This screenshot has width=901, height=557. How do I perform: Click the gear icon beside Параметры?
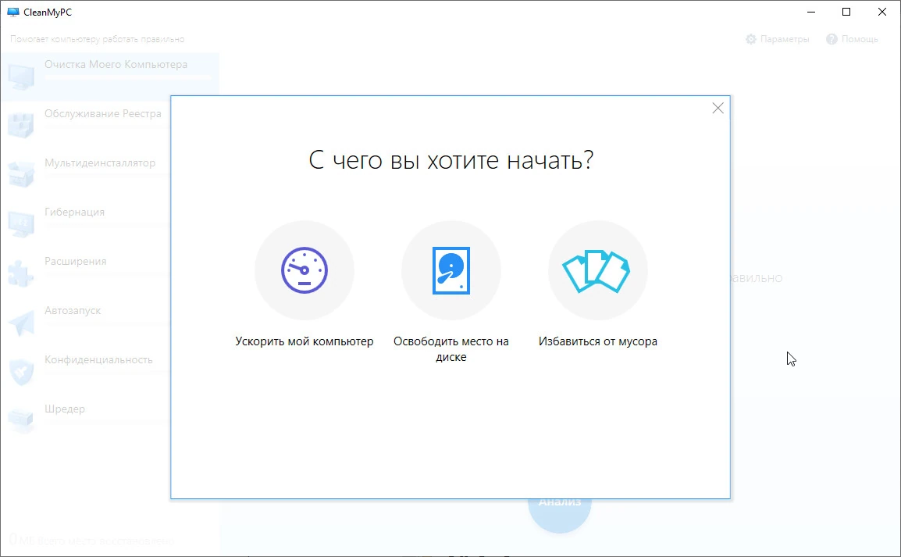coord(750,39)
